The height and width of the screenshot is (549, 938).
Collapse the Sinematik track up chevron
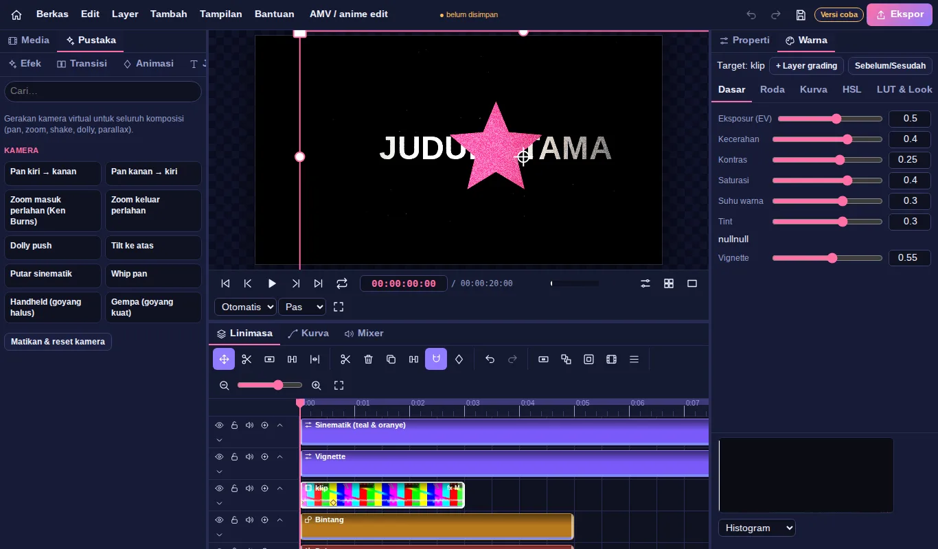tap(279, 425)
